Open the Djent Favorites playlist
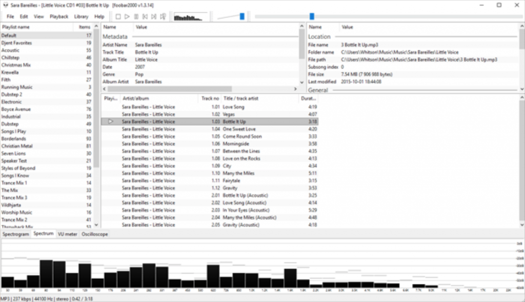 (47, 43)
